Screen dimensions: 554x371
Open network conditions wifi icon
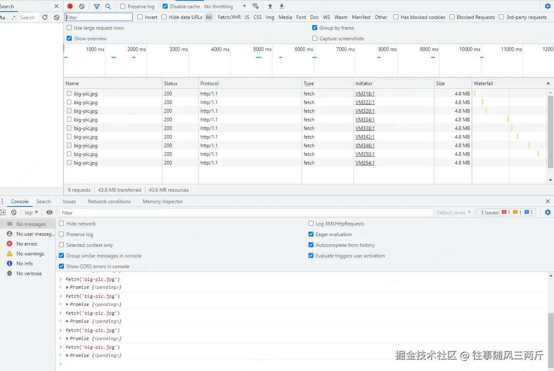pos(255,6)
